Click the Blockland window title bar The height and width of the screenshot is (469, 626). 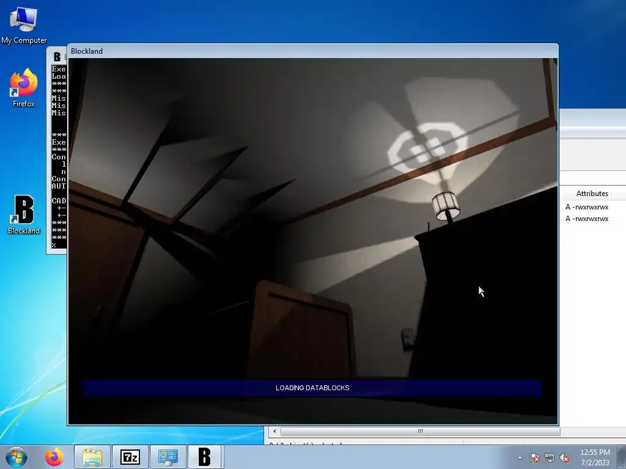[312, 51]
